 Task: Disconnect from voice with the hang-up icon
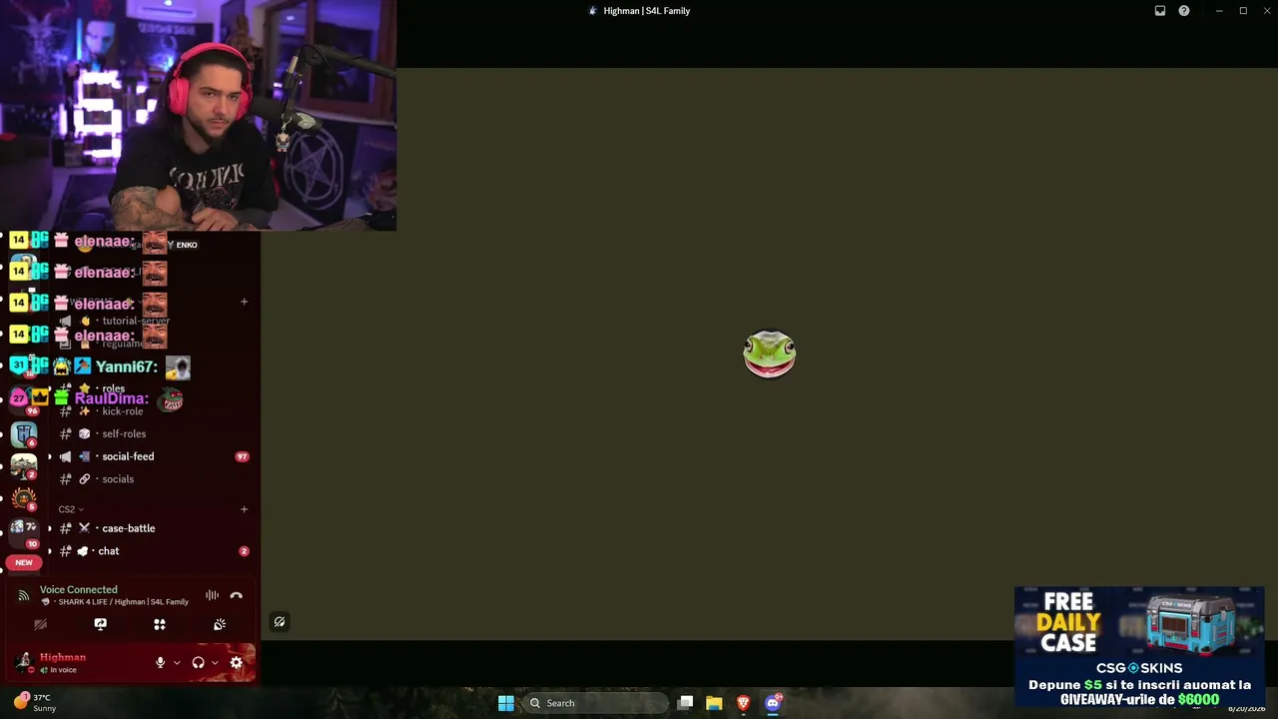(236, 595)
